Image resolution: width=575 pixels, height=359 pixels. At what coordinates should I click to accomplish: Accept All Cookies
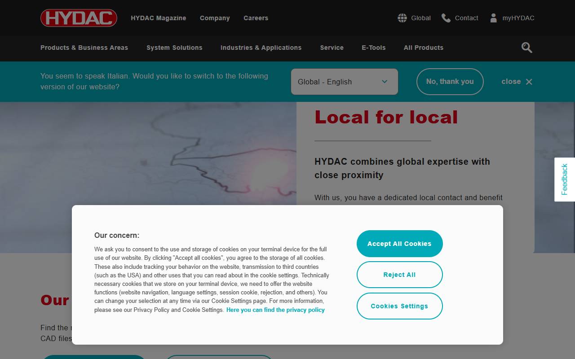[x=400, y=244]
